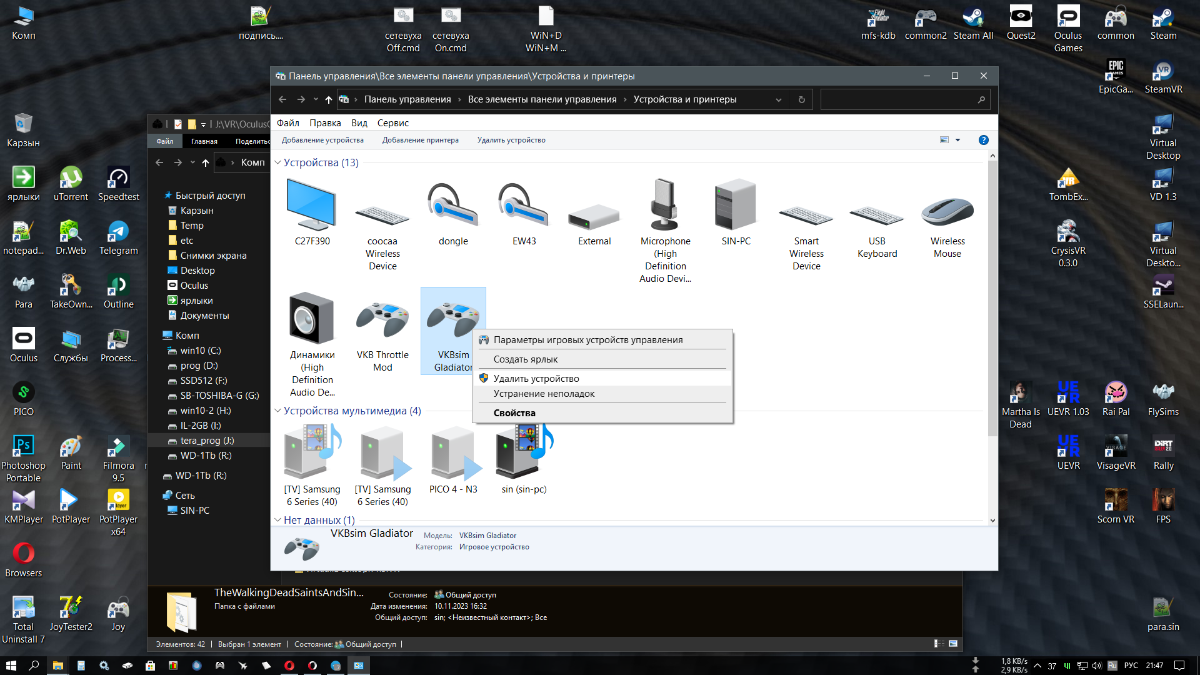
Task: Select tera_prog (J:) drive in Explorer tree
Action: click(207, 441)
